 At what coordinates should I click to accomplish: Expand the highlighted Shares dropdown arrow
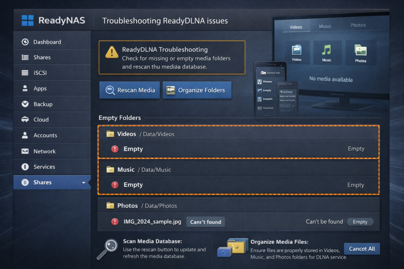point(83,183)
